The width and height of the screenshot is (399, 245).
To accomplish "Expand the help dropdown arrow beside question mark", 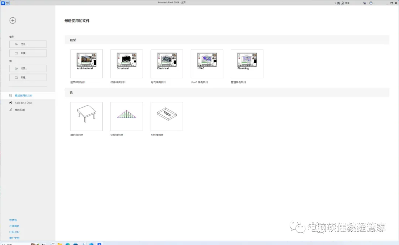I will 374,3.
